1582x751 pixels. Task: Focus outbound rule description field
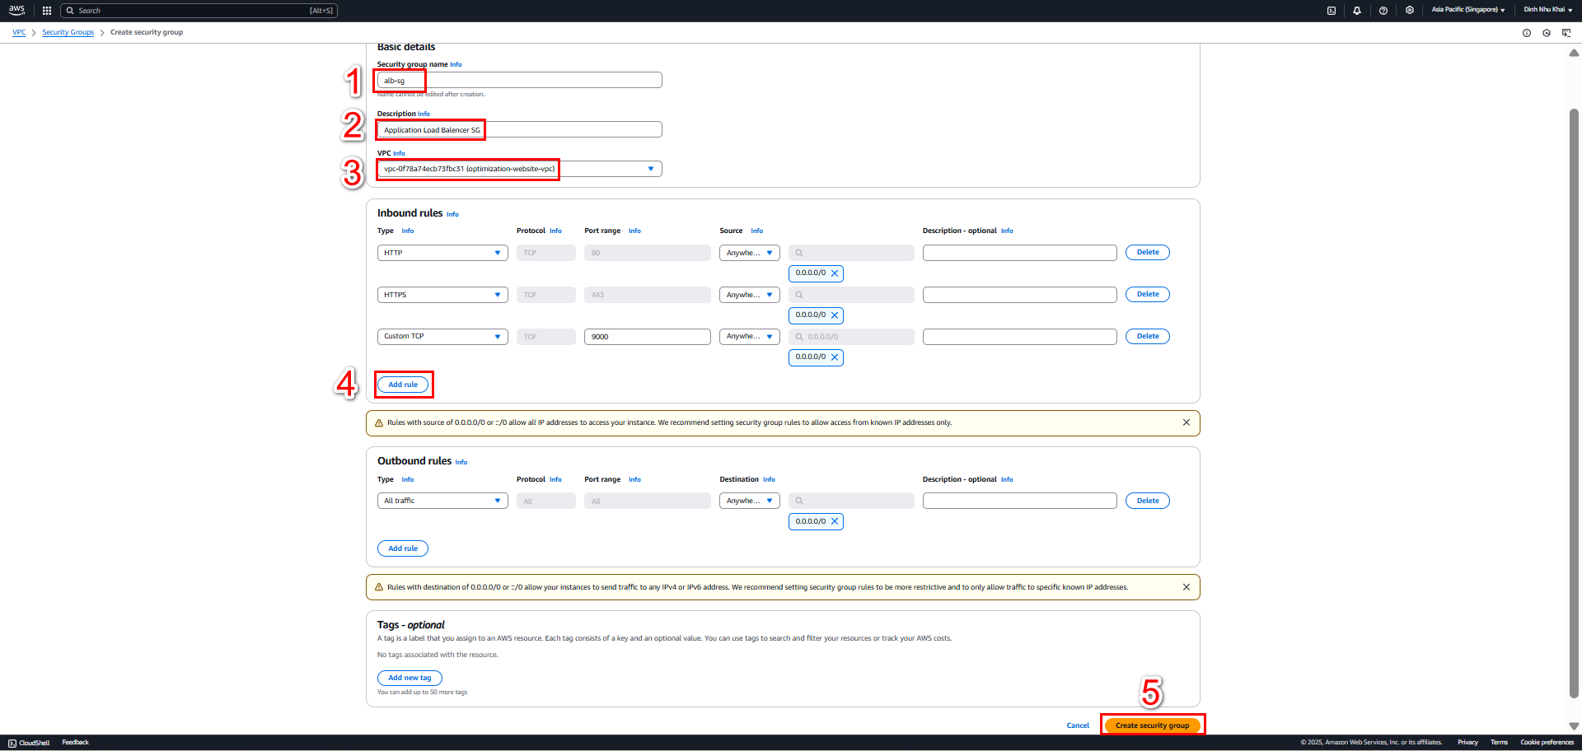point(1019,501)
